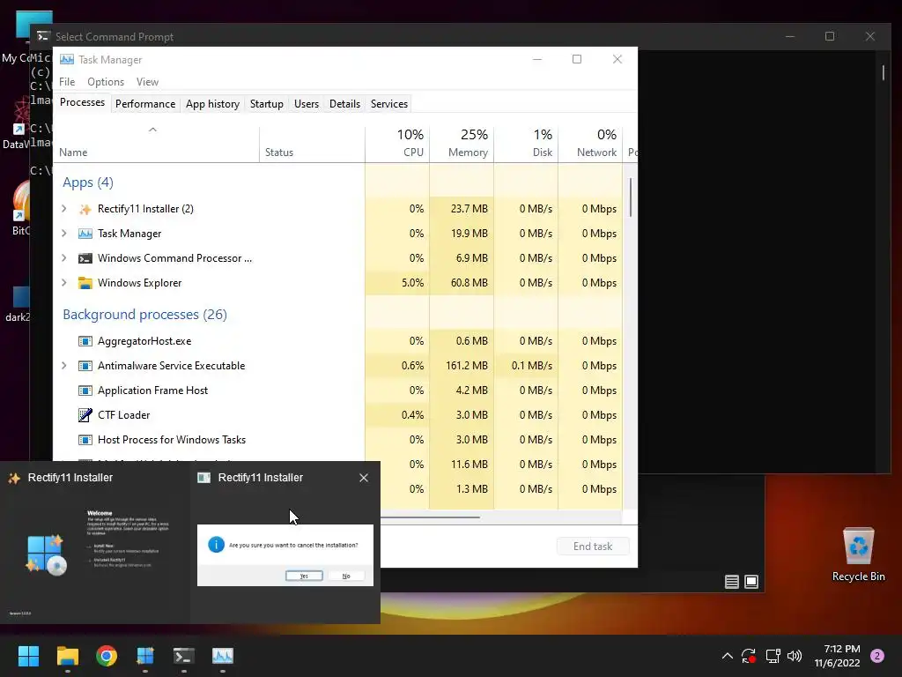Expand the Rectify11 Installer (2) process group

(63, 209)
